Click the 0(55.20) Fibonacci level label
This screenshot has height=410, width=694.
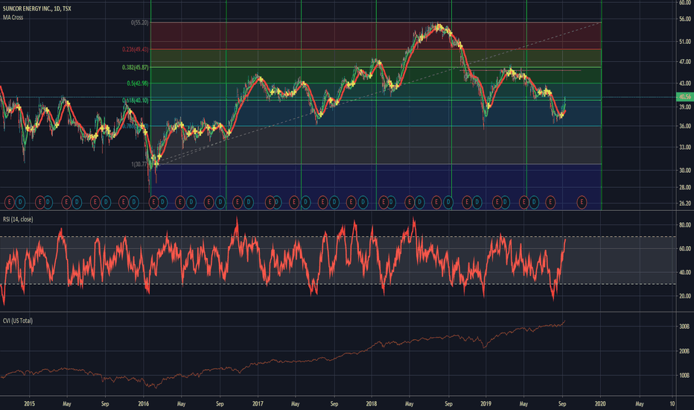pyautogui.click(x=140, y=22)
